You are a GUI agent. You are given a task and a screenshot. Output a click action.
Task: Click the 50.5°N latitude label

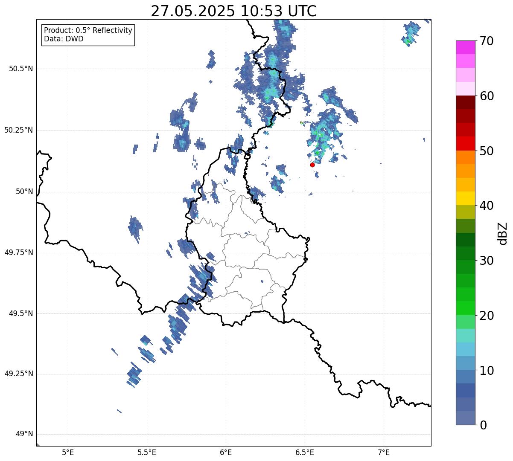21,69
